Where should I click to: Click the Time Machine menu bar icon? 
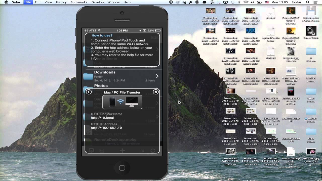233,2
